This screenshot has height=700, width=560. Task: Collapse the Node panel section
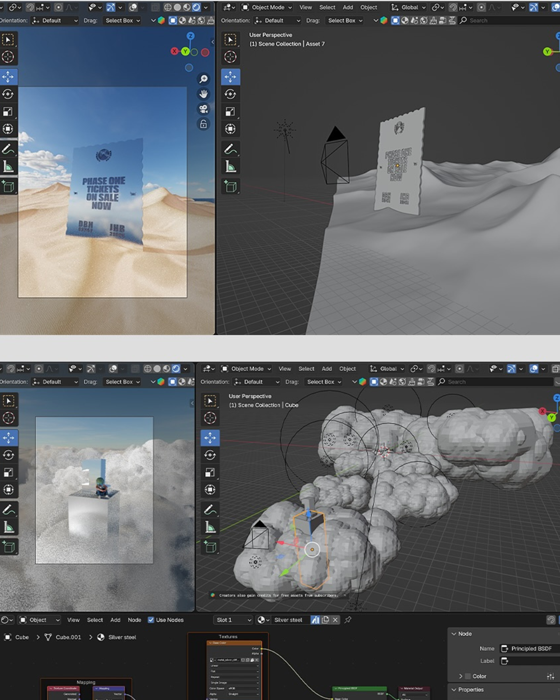point(454,634)
